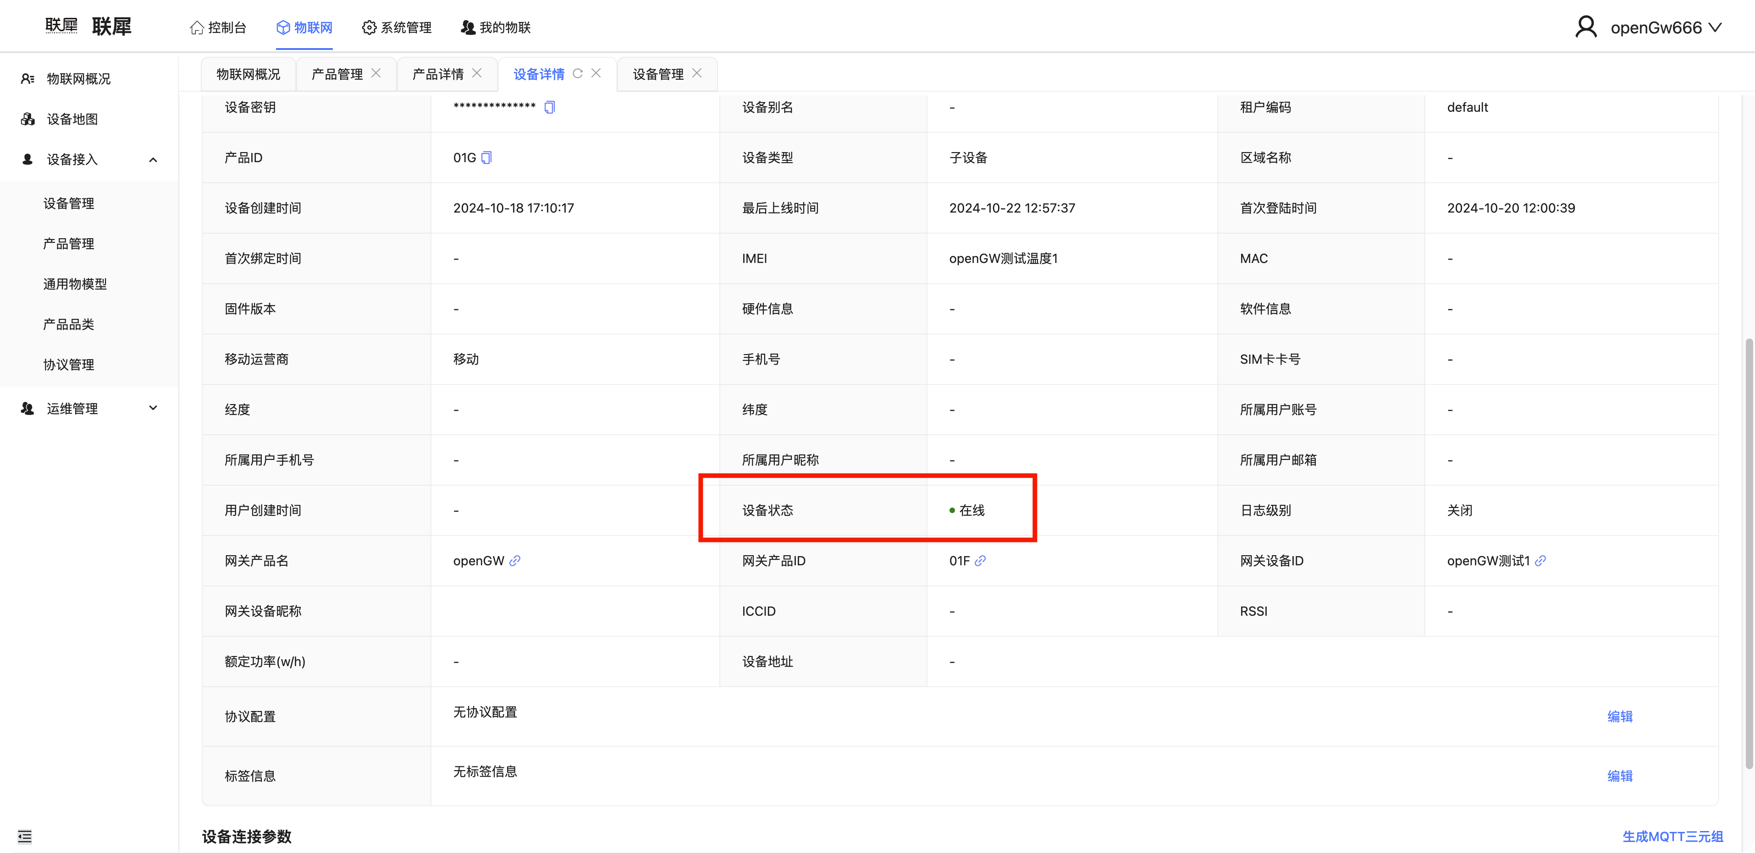Refresh the 设备详情 tab

coord(578,73)
